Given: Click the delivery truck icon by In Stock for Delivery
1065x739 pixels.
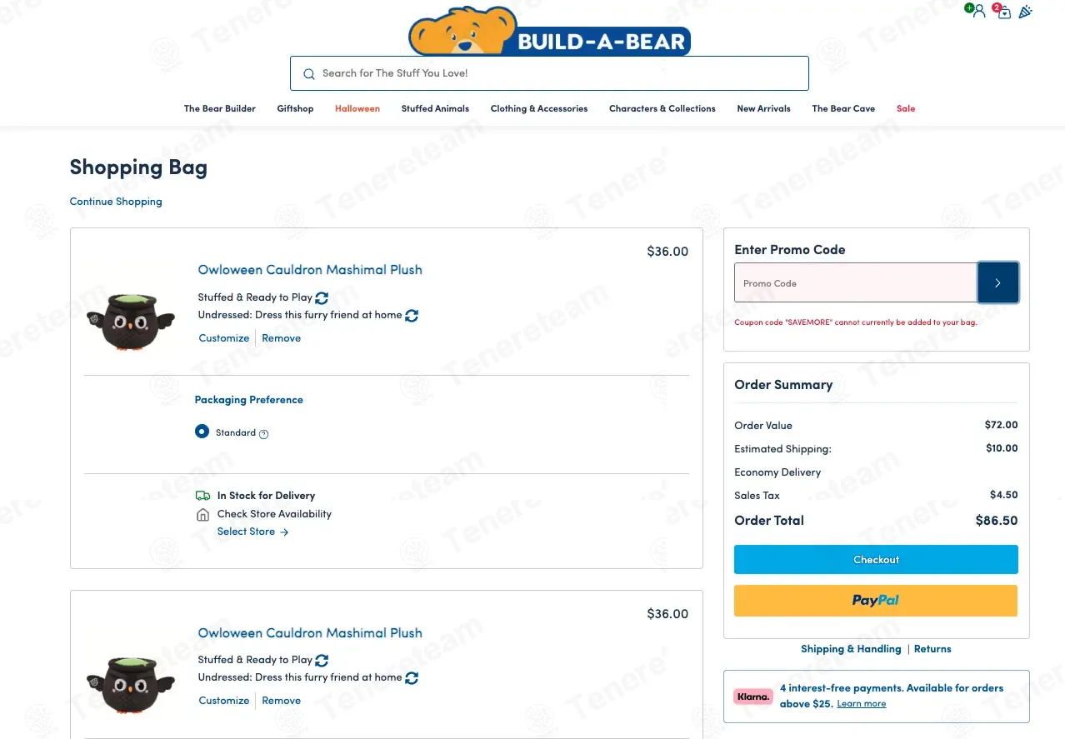Looking at the screenshot, I should pyautogui.click(x=202, y=496).
